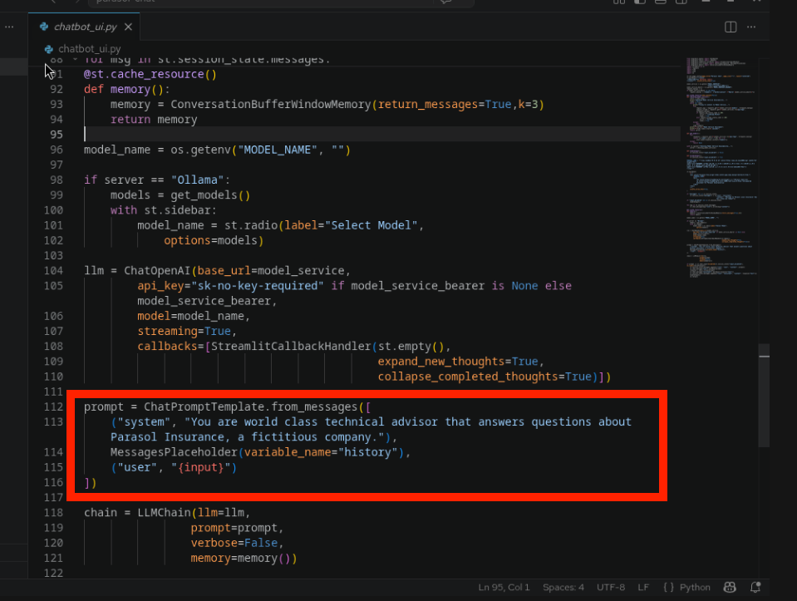Collapse the for-loop fold arrow at line 88

pyautogui.click(x=75, y=59)
